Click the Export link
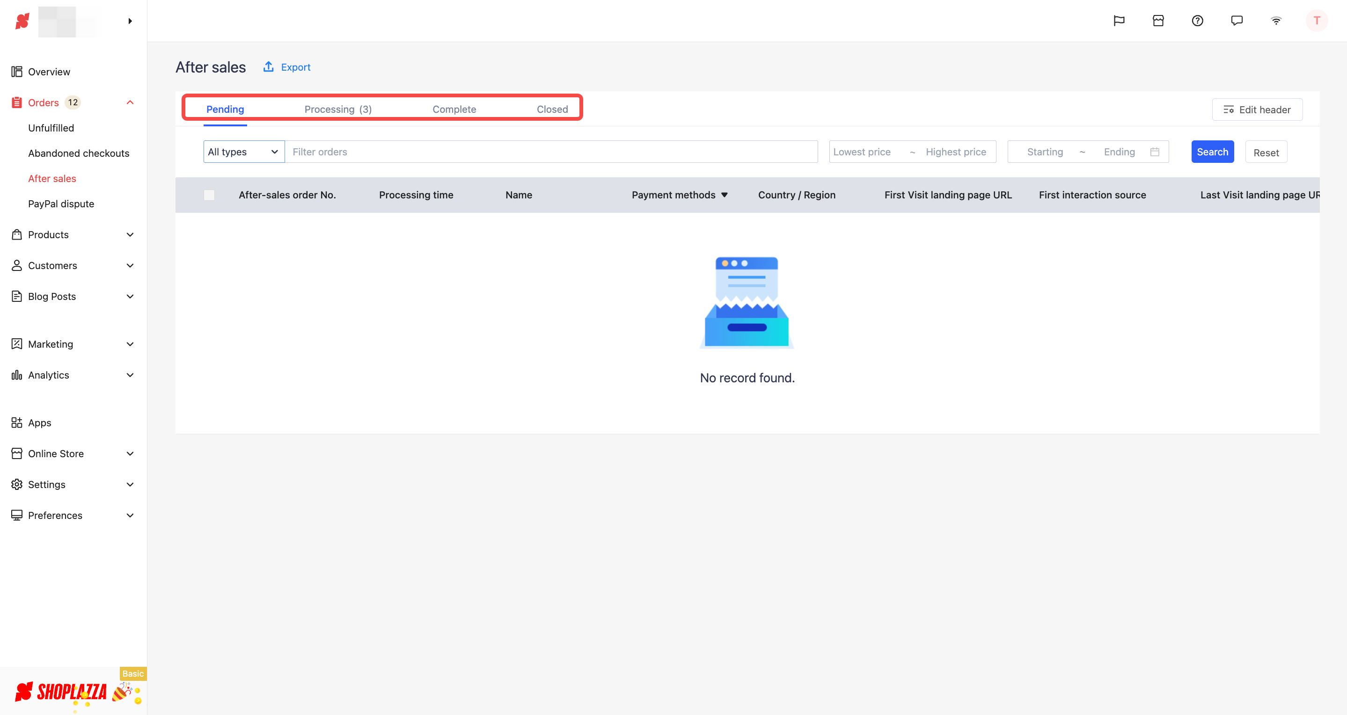This screenshot has height=715, width=1347. click(295, 67)
